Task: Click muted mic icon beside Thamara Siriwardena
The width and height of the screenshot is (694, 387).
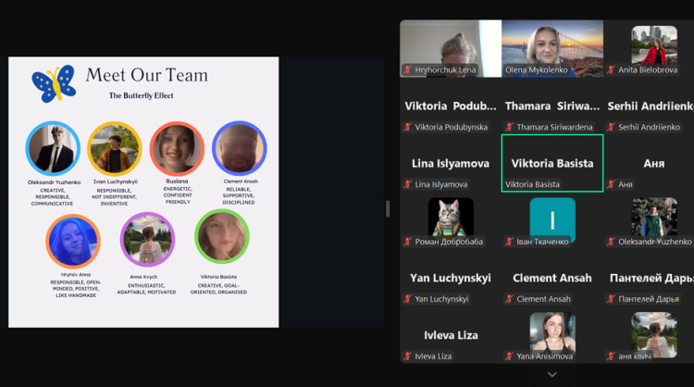Action: (510, 127)
